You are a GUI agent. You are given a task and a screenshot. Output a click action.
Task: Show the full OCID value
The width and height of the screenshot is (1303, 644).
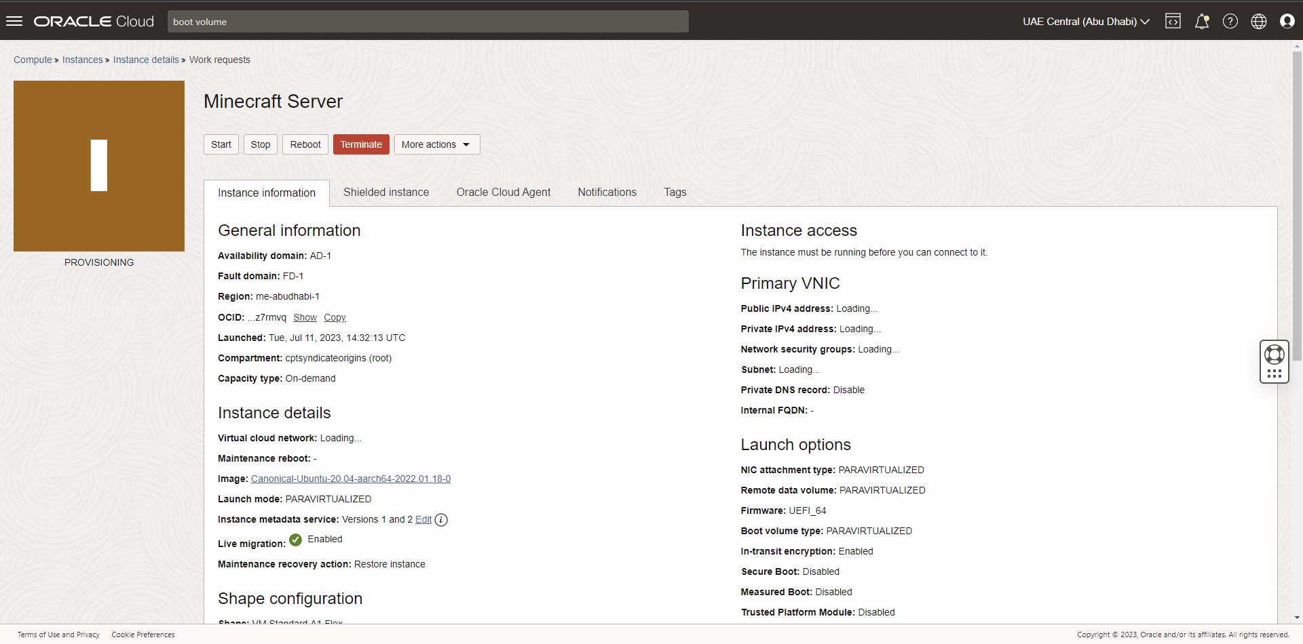click(305, 317)
